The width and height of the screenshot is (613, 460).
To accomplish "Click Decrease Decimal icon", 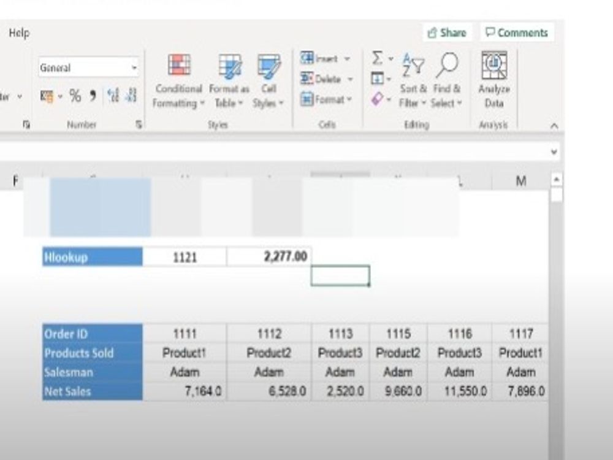I will [131, 96].
